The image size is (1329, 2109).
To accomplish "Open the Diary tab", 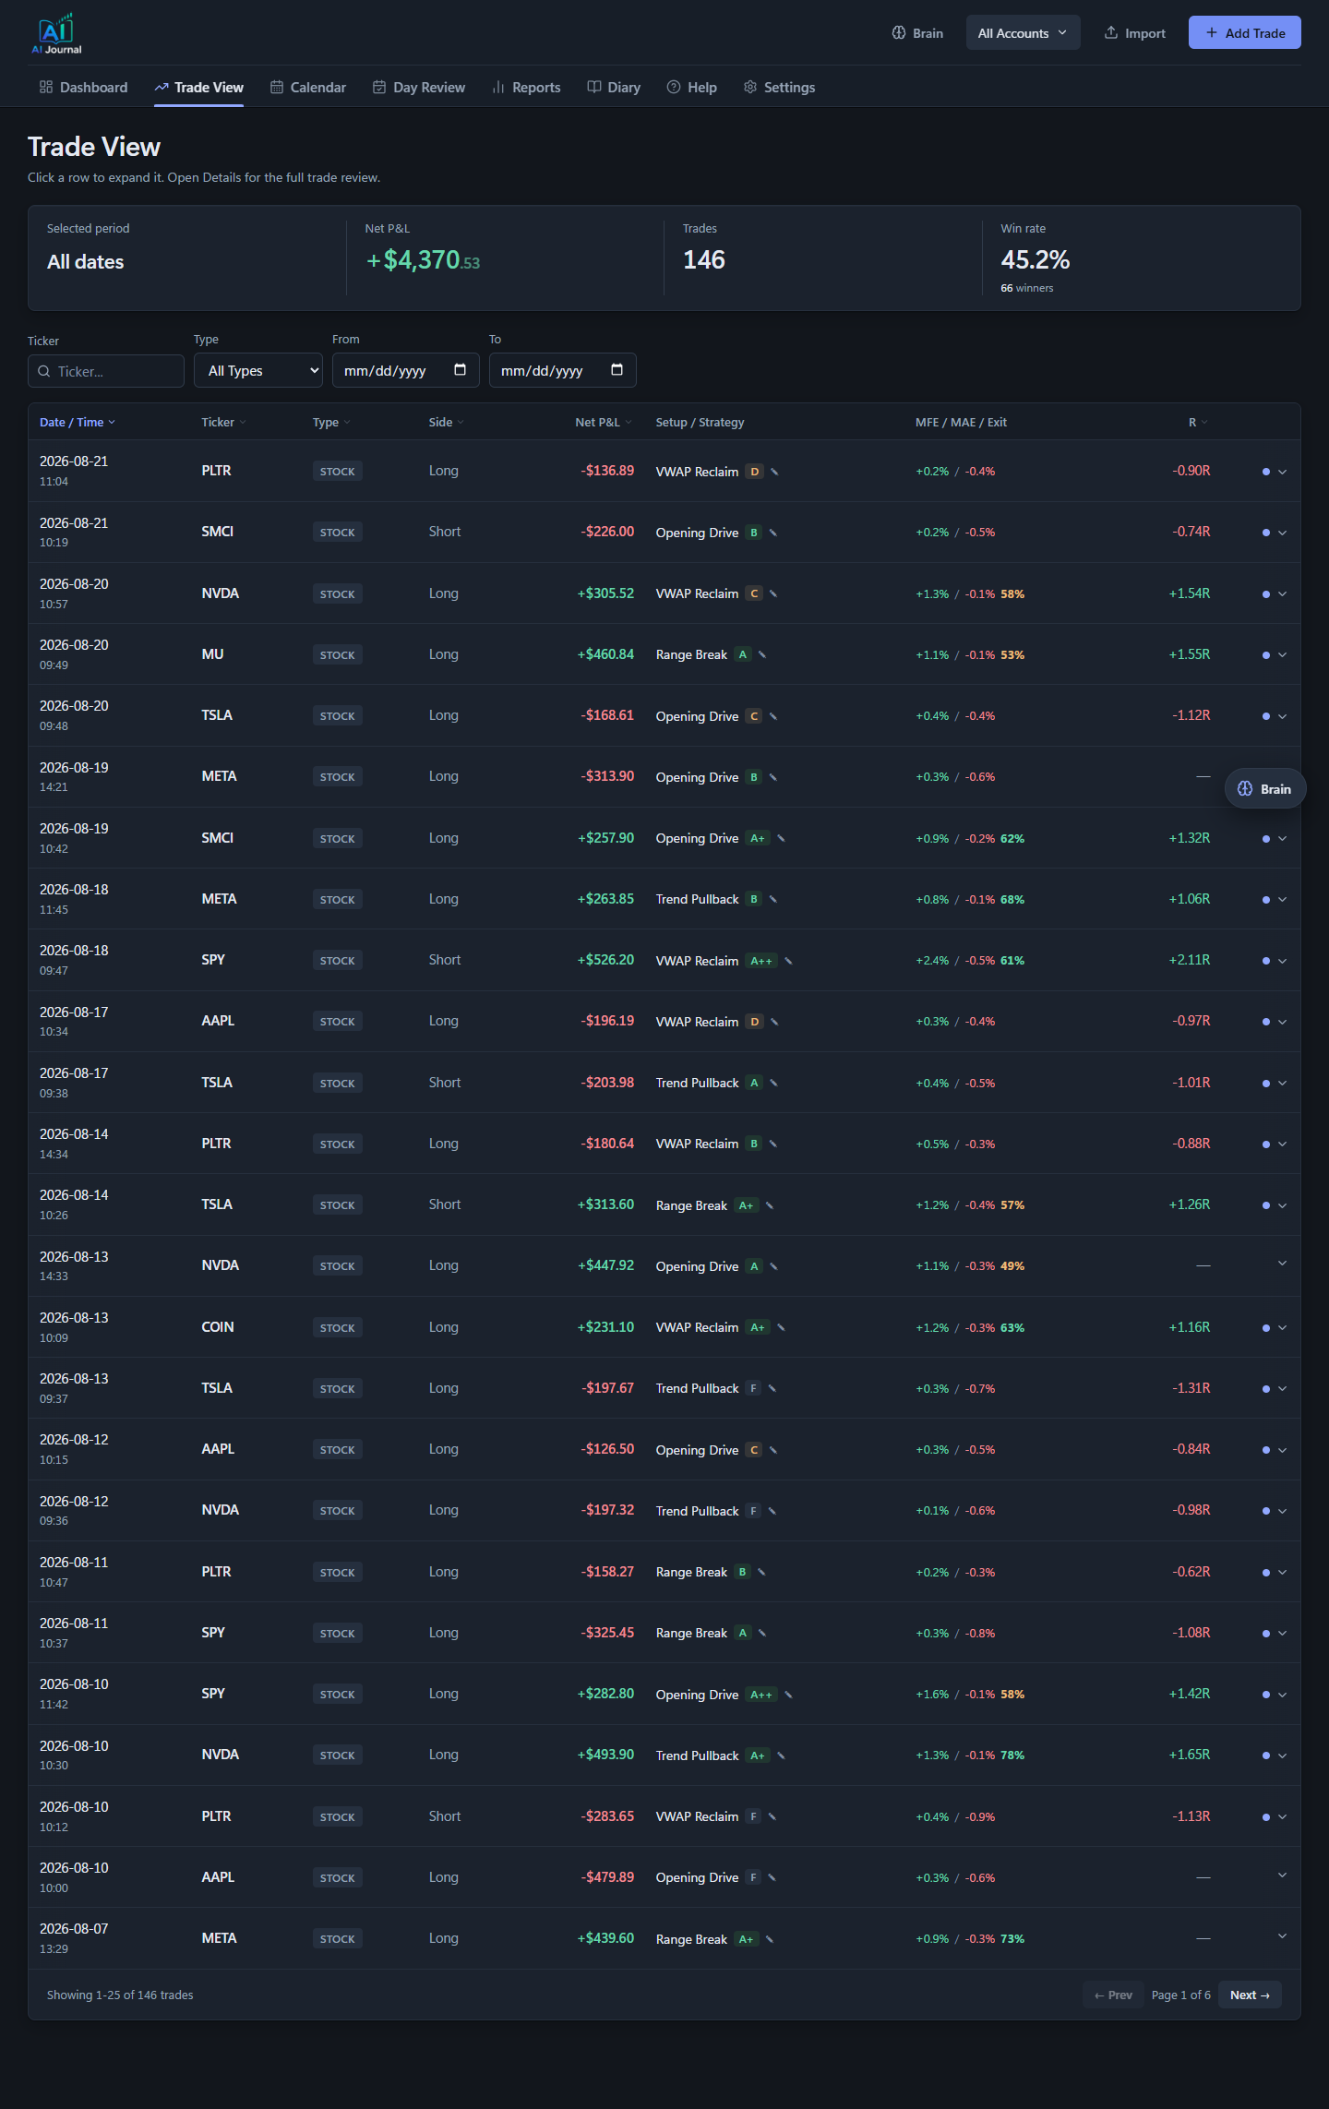I will (x=614, y=87).
